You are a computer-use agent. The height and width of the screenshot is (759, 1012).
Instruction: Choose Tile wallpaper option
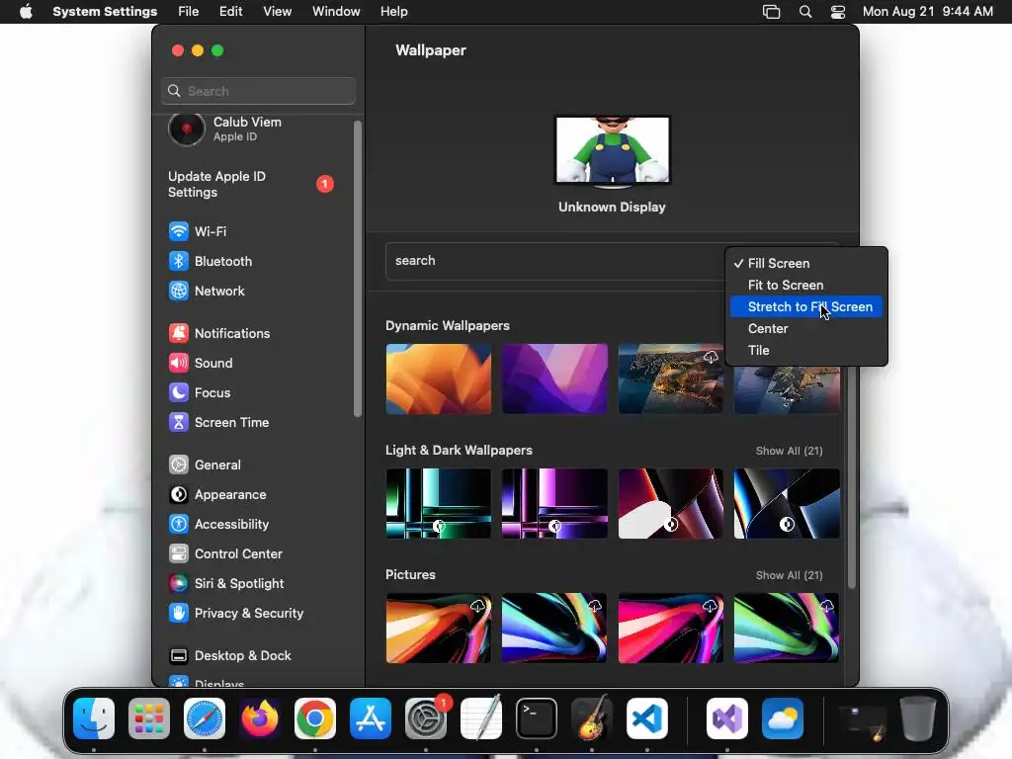806,350
